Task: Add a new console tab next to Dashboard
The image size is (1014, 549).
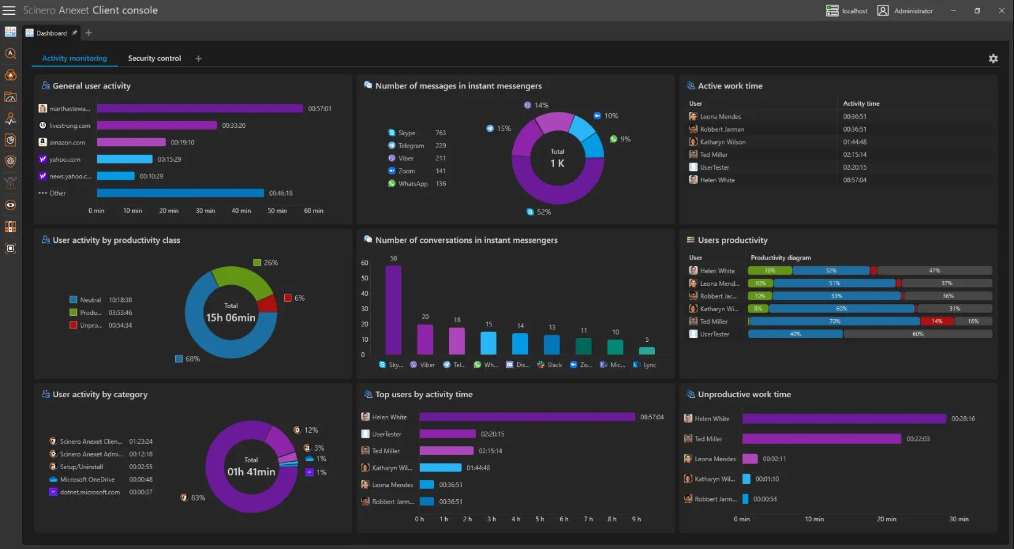Action: (89, 33)
